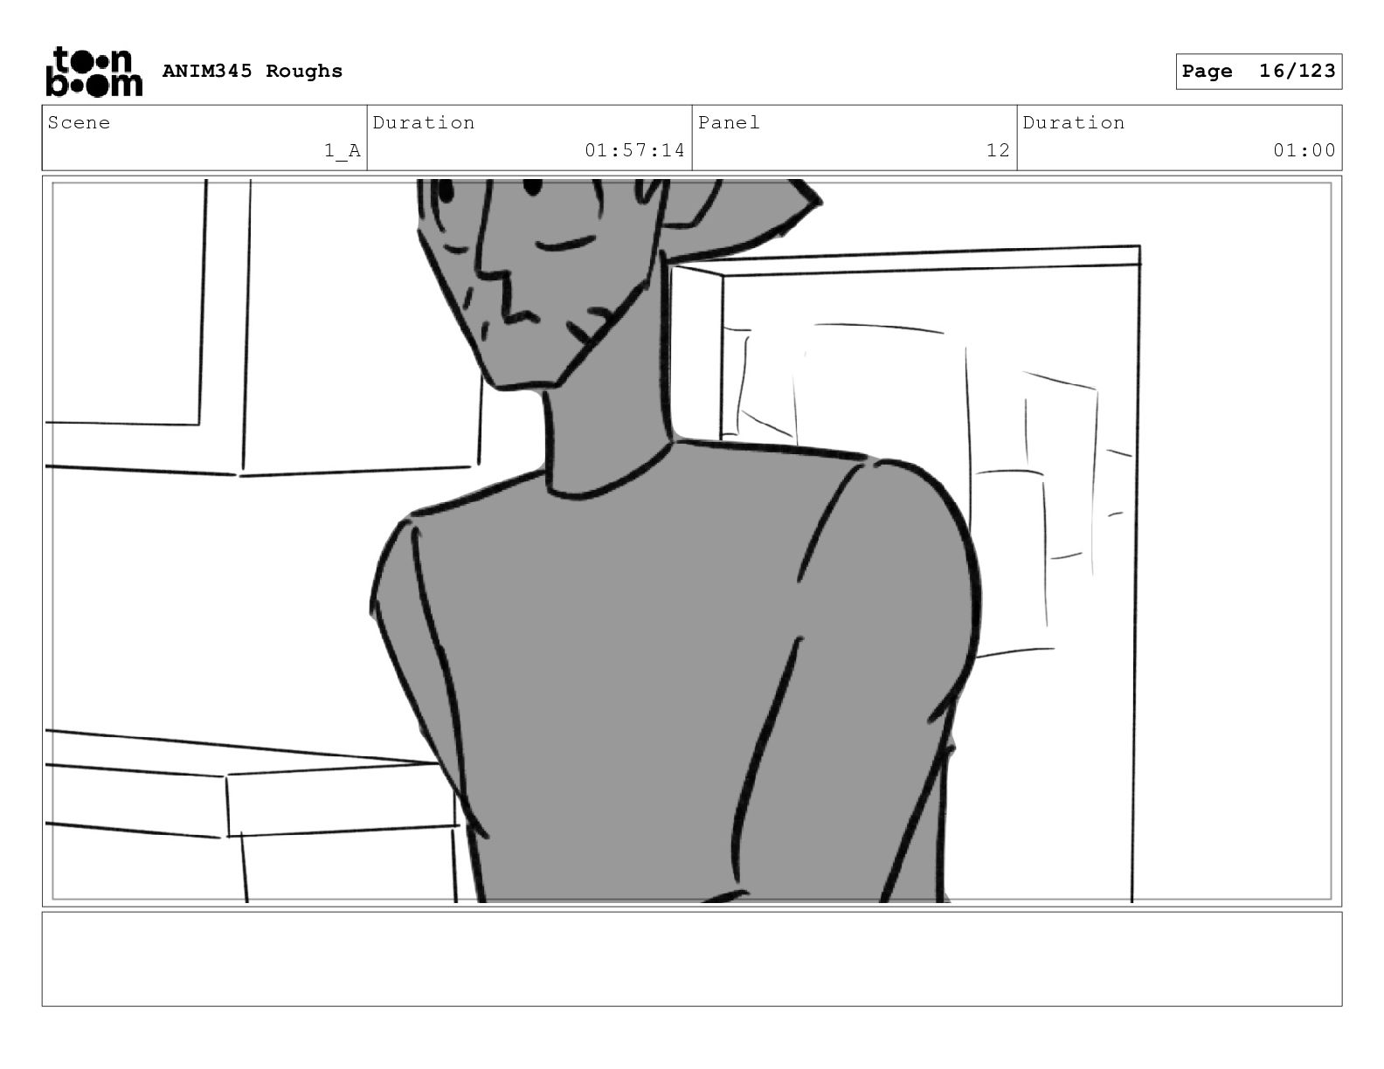Click the 'Scene' header label

click(x=80, y=122)
